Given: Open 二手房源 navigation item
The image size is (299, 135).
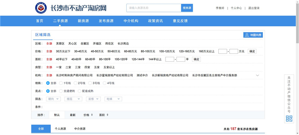Looking at the screenshot, I should click(61, 21).
